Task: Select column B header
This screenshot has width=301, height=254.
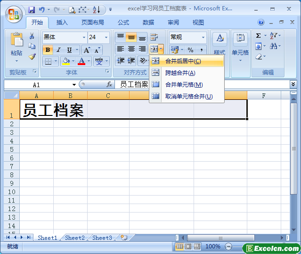Action: click(71, 95)
